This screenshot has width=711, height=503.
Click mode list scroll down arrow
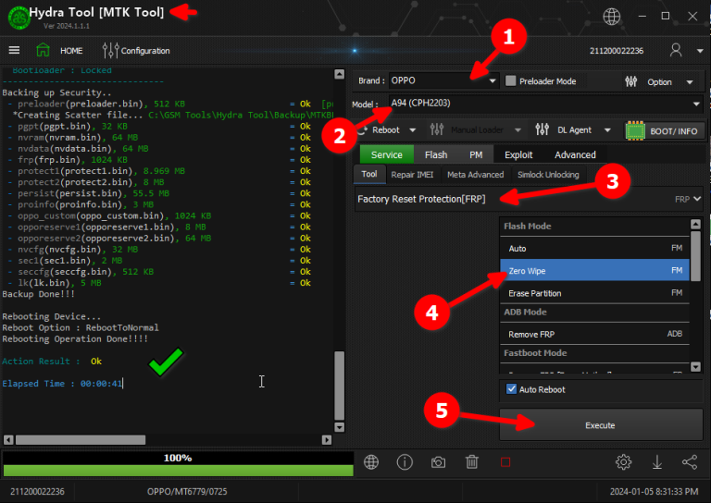click(695, 367)
